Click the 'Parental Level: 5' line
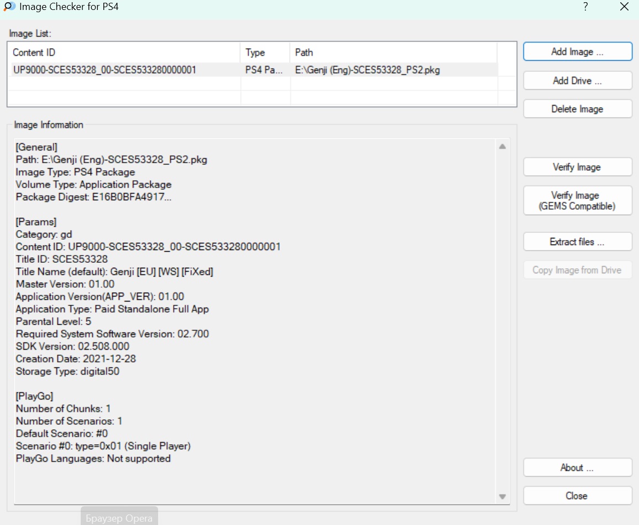 tap(54, 321)
